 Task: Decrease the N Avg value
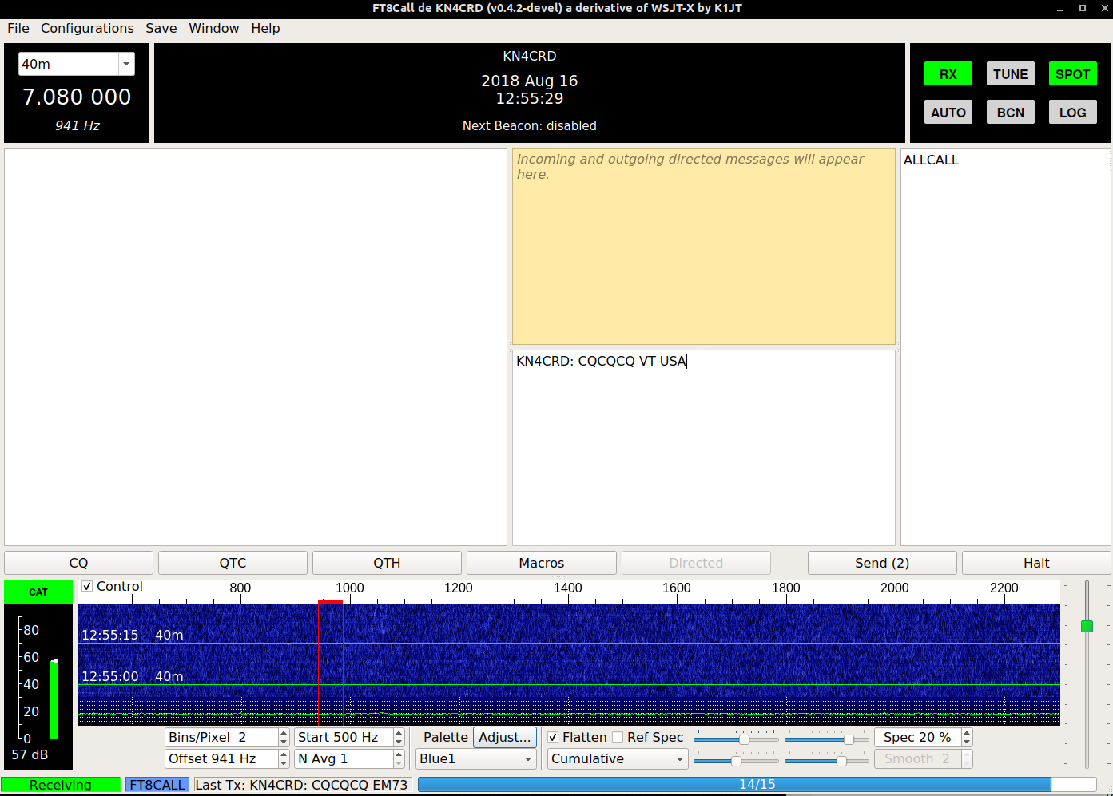pos(399,763)
